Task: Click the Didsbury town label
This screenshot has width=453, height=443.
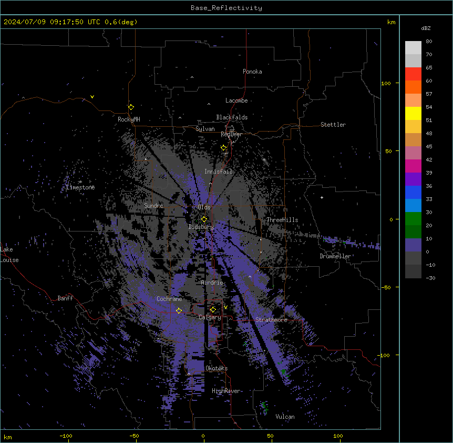Action: [x=201, y=227]
